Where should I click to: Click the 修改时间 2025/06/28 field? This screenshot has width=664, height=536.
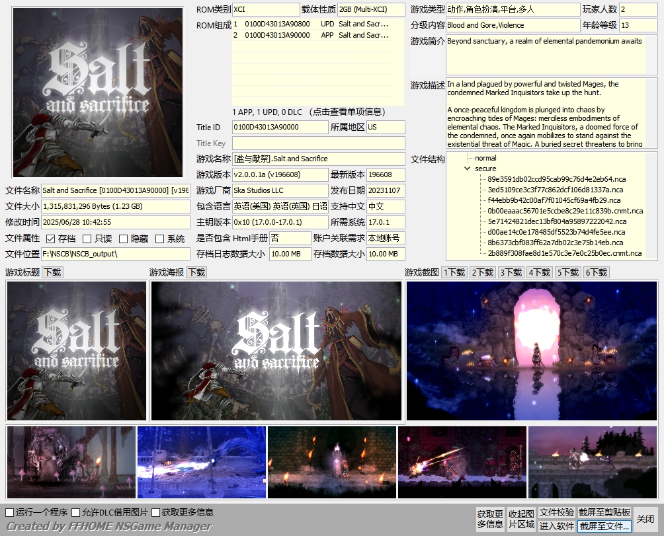click(x=116, y=222)
